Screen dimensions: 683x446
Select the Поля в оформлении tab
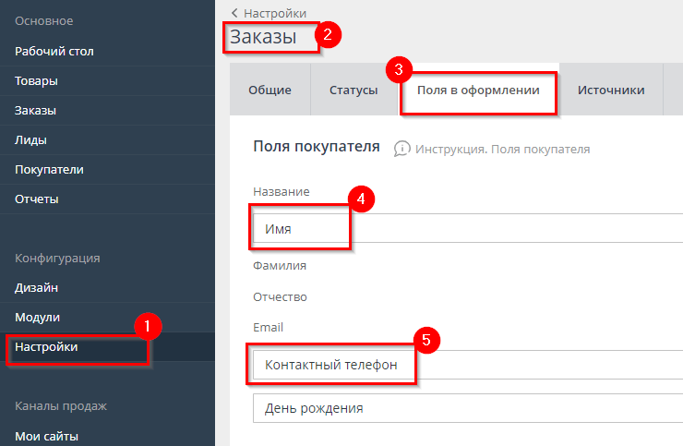click(478, 90)
